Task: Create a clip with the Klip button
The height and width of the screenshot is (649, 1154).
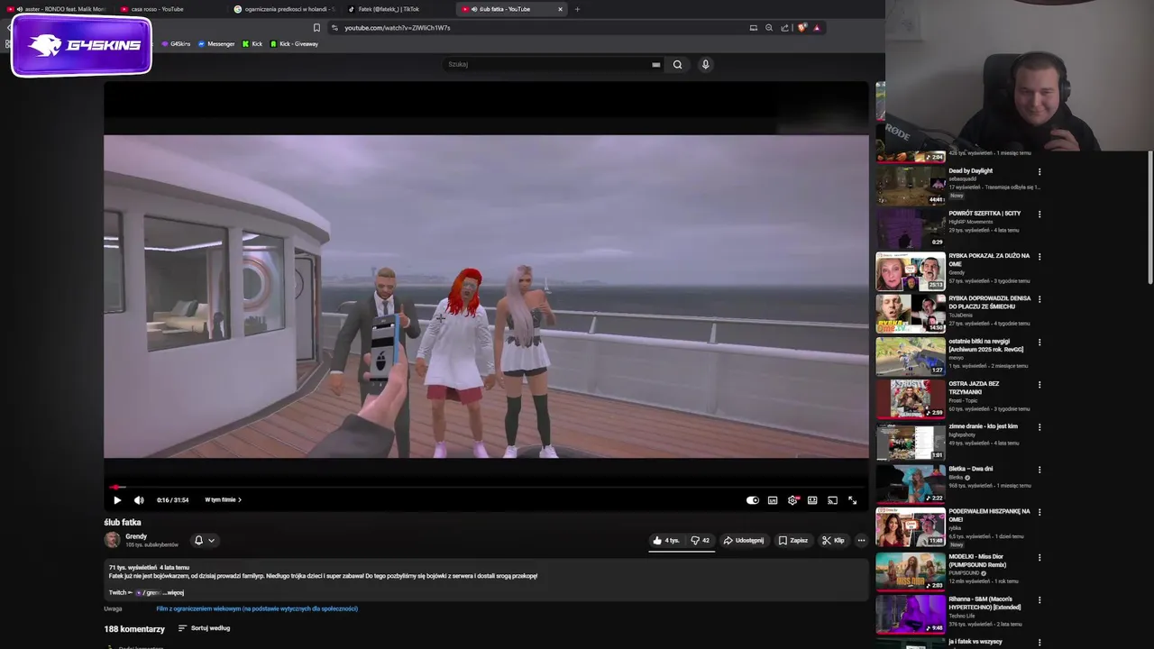Action: (833, 541)
